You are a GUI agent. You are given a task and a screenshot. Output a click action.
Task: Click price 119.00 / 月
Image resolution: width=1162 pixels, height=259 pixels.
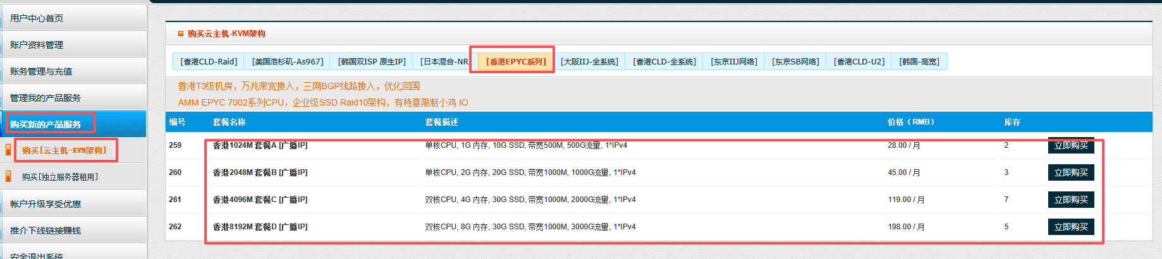[906, 200]
